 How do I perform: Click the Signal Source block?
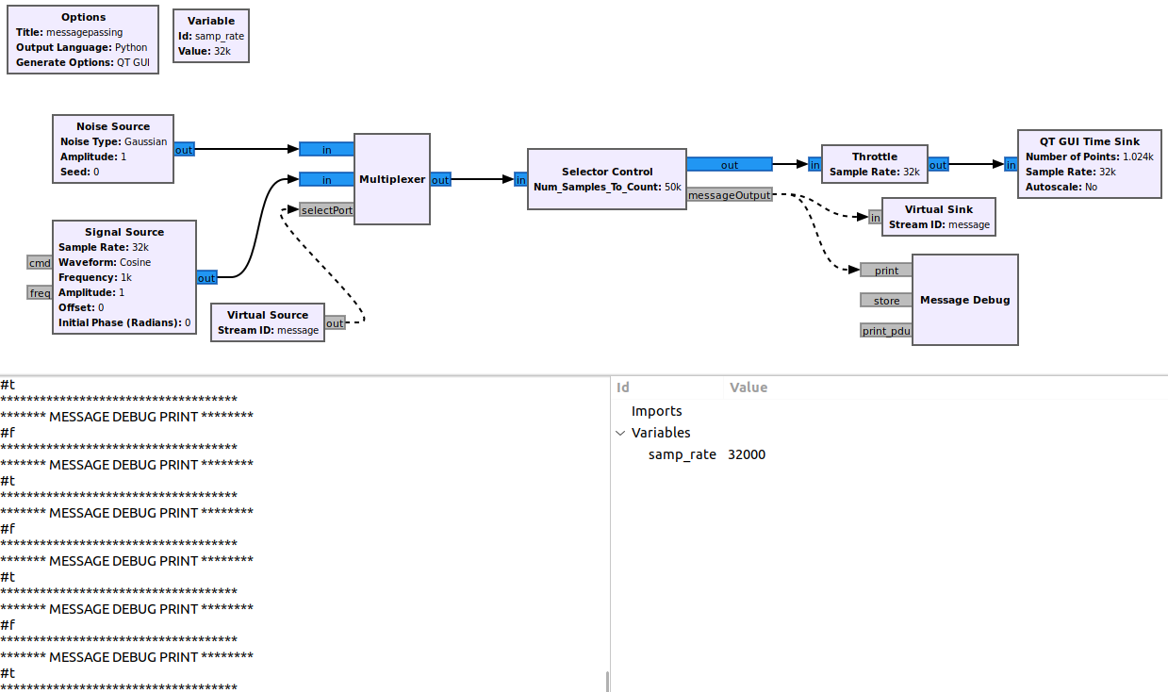click(x=124, y=277)
